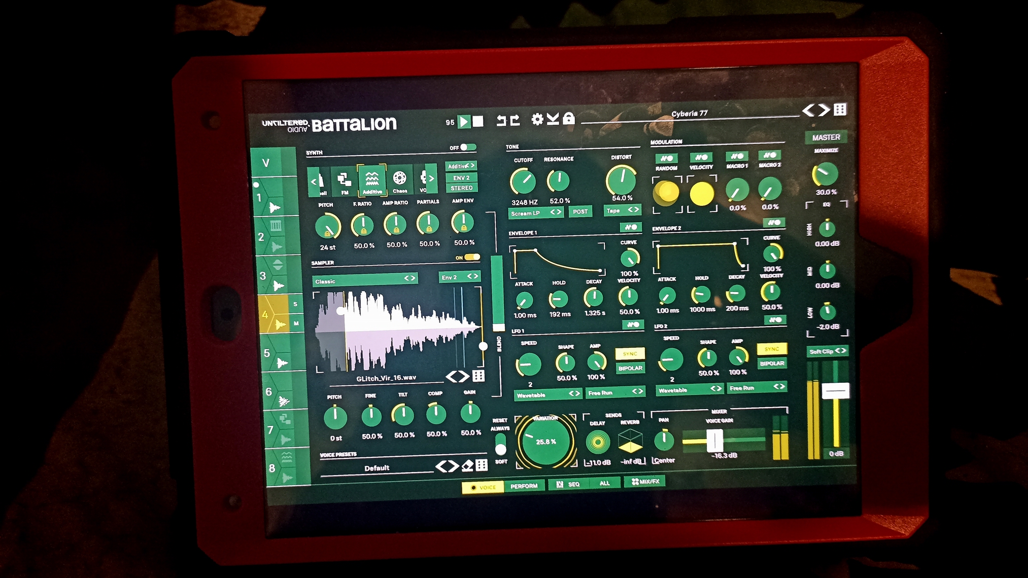Viewport: 1028px width, 578px height.
Task: Click dice randomize icon below sample waveform
Action: pos(478,376)
